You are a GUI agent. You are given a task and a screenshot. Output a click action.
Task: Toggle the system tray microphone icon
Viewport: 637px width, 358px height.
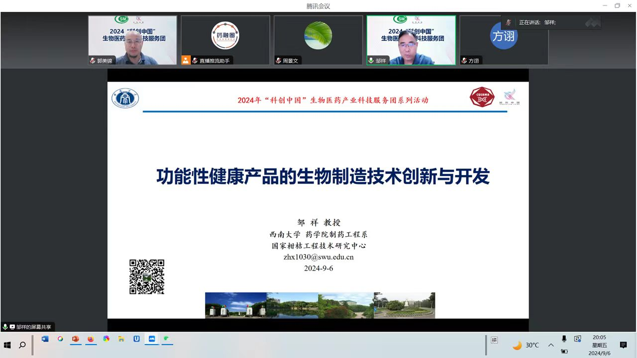pyautogui.click(x=564, y=339)
